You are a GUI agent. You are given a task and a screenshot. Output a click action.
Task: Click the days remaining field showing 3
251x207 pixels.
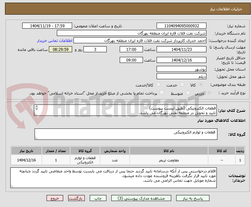(x=95, y=49)
